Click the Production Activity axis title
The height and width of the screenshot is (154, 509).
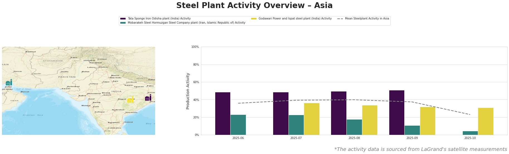(x=188, y=91)
